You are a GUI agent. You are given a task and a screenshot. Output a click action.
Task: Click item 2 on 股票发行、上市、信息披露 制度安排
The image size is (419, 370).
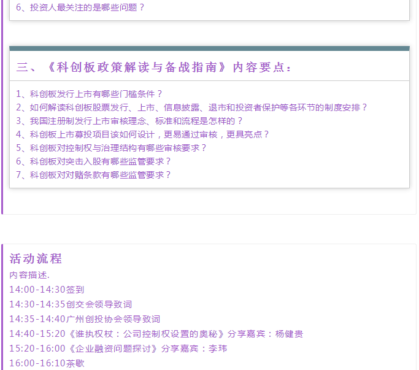click(x=191, y=107)
